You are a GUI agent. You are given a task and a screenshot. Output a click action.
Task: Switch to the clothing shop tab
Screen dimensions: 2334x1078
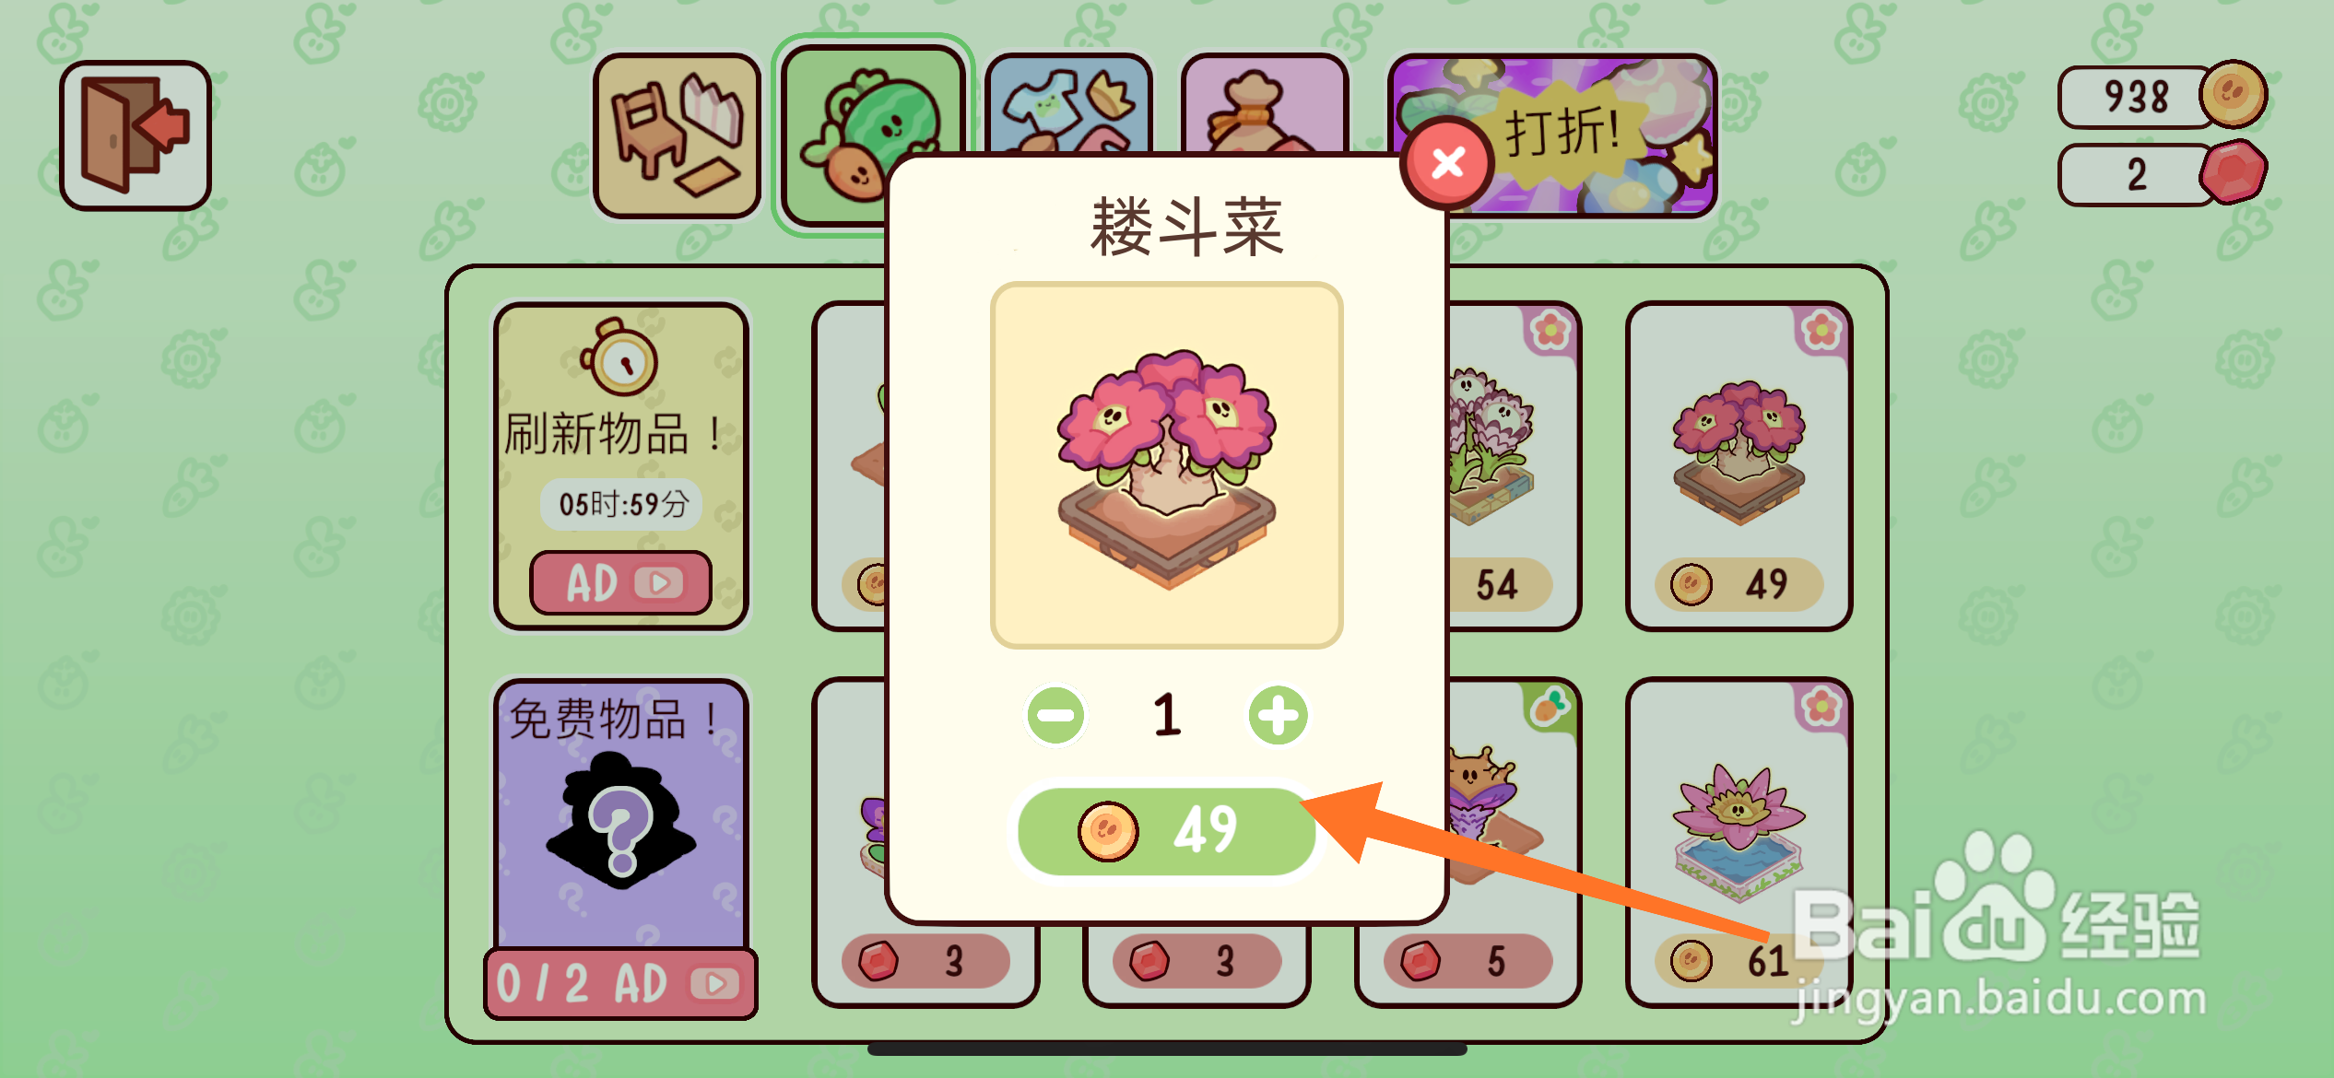point(1069,103)
